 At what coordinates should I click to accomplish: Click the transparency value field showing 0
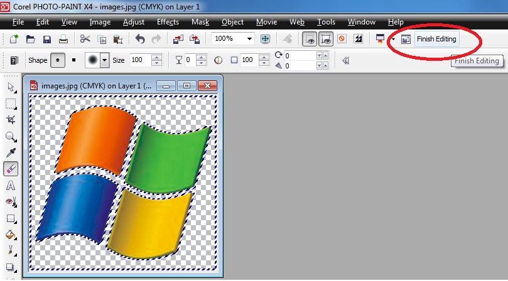tap(190, 60)
